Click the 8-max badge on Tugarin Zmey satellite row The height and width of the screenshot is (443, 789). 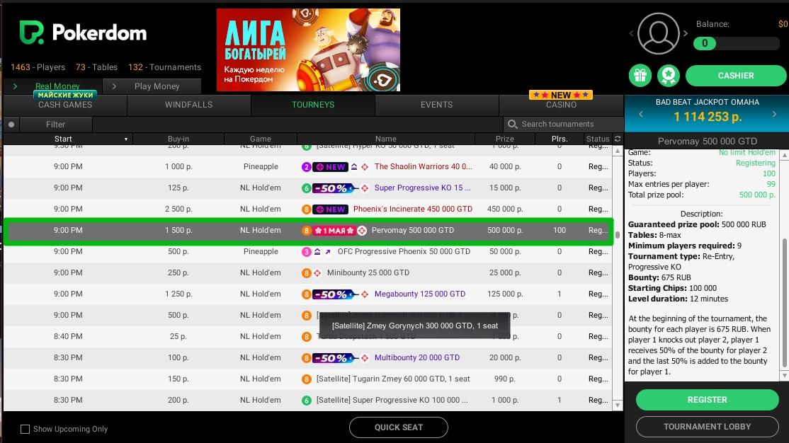[x=306, y=379]
